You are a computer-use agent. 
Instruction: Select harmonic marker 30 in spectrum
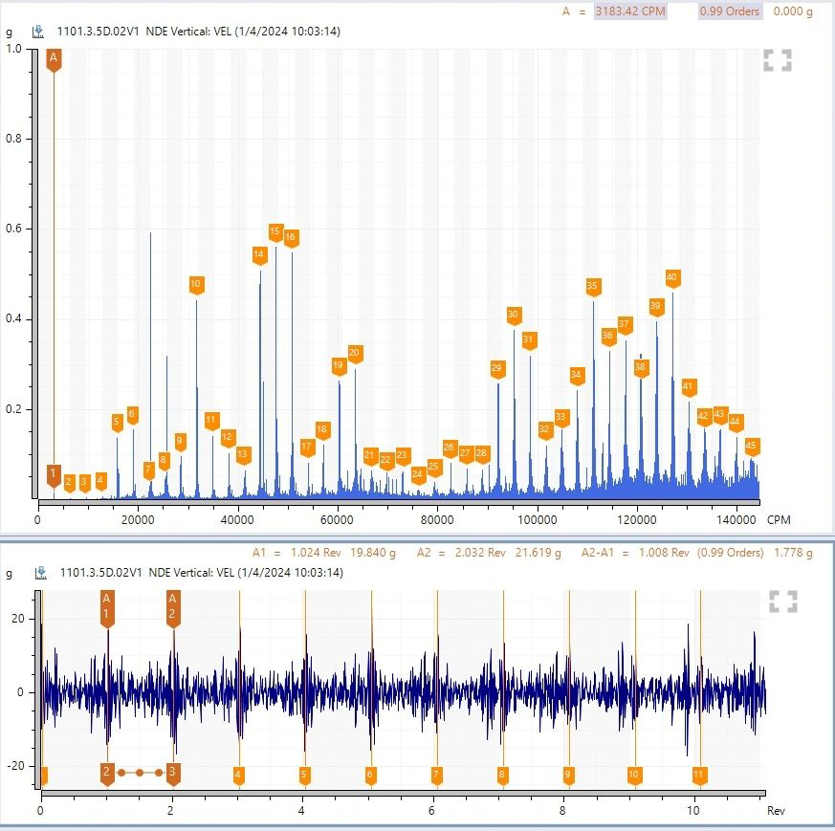point(514,316)
